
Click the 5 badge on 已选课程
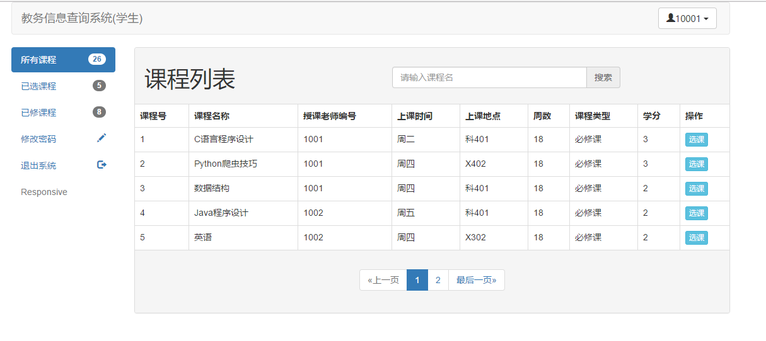pos(99,86)
